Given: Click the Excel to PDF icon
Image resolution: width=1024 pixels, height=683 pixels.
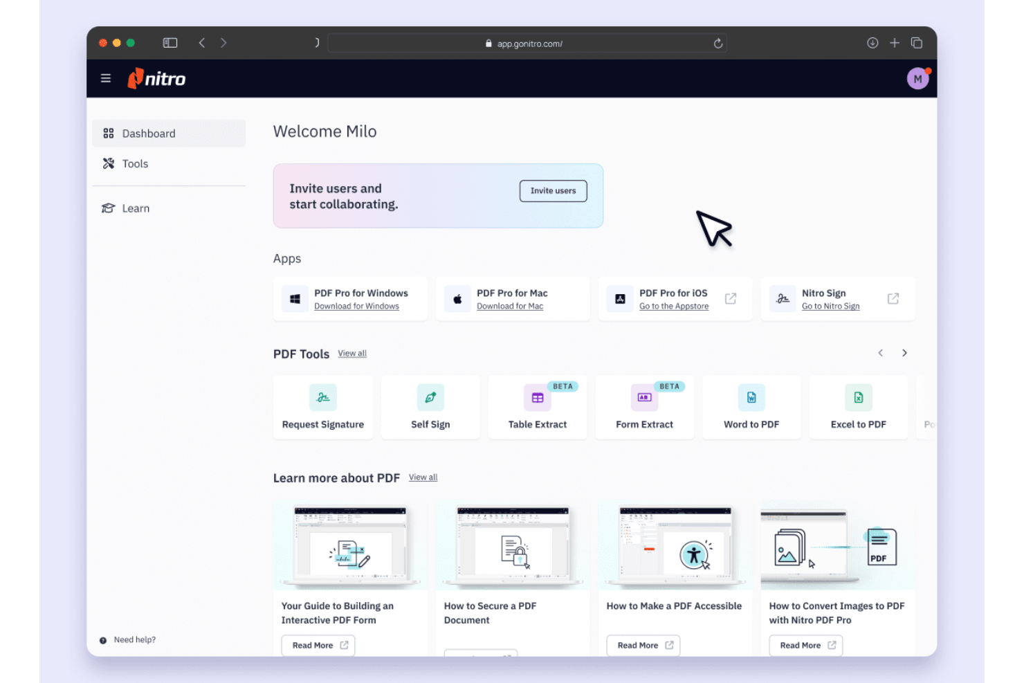Looking at the screenshot, I should click(859, 397).
